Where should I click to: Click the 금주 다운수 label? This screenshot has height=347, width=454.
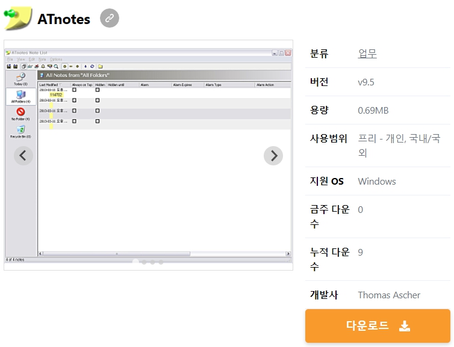tap(330, 216)
